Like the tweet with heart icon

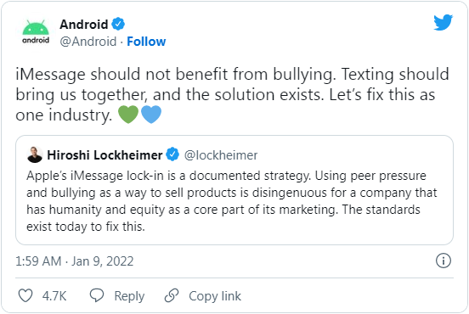tap(25, 295)
